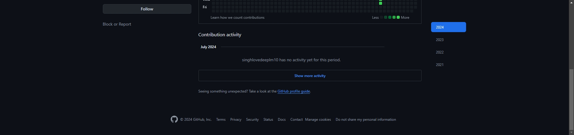Open the GitHub profile guide link
The image size is (574, 135).
[294, 91]
